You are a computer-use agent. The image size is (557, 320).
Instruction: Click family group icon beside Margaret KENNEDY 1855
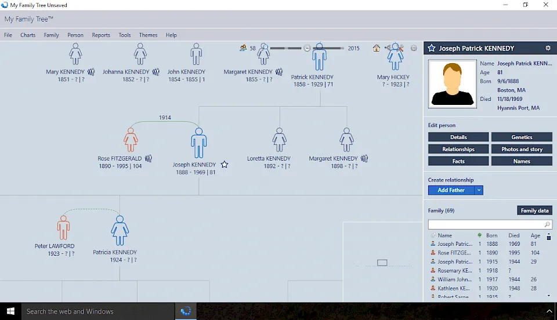point(279,72)
